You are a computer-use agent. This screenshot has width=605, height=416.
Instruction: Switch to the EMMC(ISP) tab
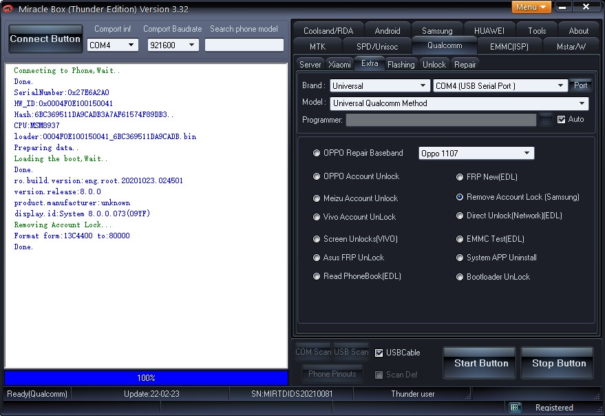(509, 46)
